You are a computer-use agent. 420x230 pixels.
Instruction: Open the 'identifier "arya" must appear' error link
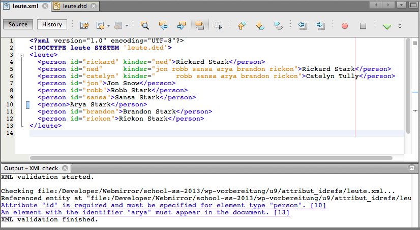pos(145,212)
